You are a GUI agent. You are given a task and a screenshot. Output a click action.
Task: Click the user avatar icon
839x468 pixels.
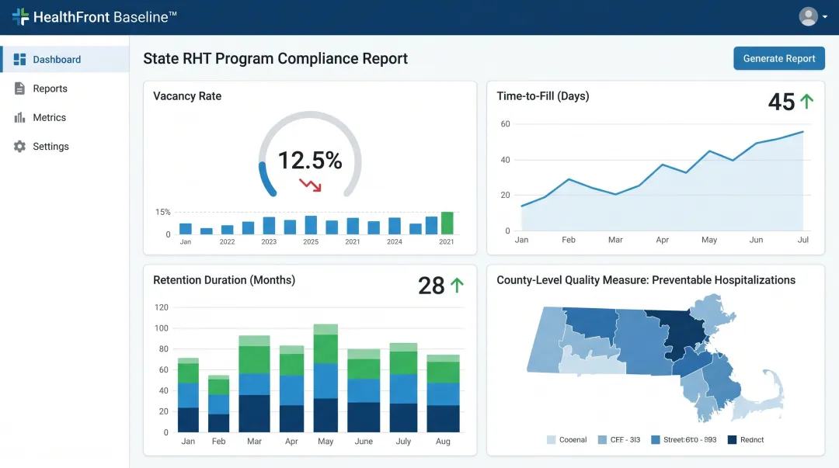tap(808, 16)
